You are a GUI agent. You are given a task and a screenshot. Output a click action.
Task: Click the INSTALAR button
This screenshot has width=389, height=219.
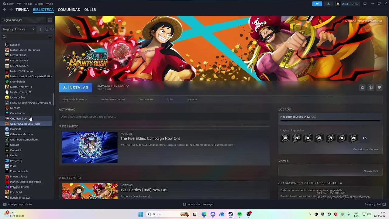(x=75, y=88)
